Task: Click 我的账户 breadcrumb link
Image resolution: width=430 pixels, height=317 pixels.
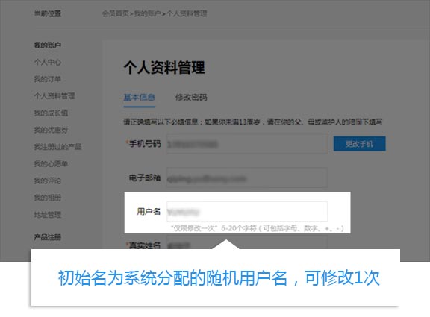Action: [148, 13]
